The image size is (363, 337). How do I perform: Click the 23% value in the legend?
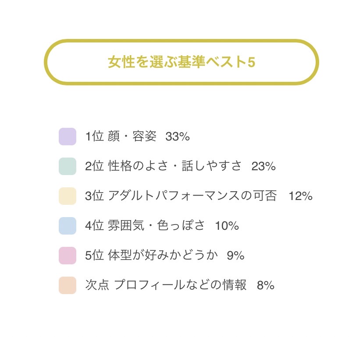click(x=263, y=167)
